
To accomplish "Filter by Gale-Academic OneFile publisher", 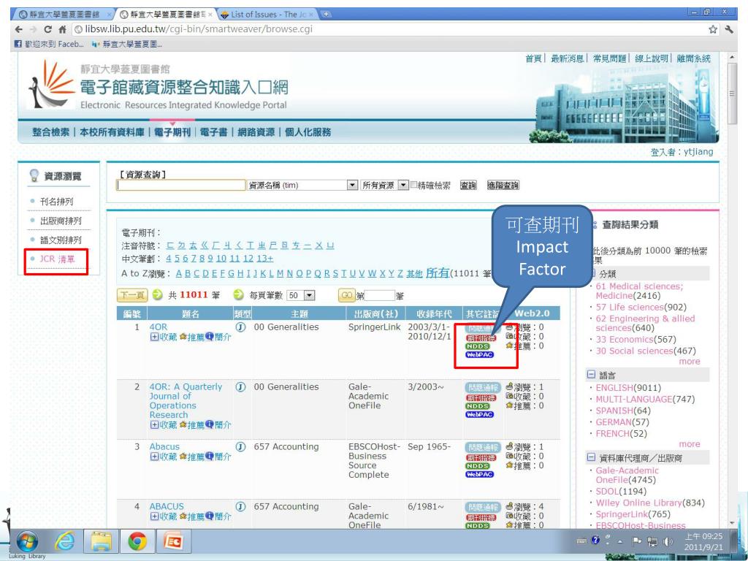I will tap(627, 475).
